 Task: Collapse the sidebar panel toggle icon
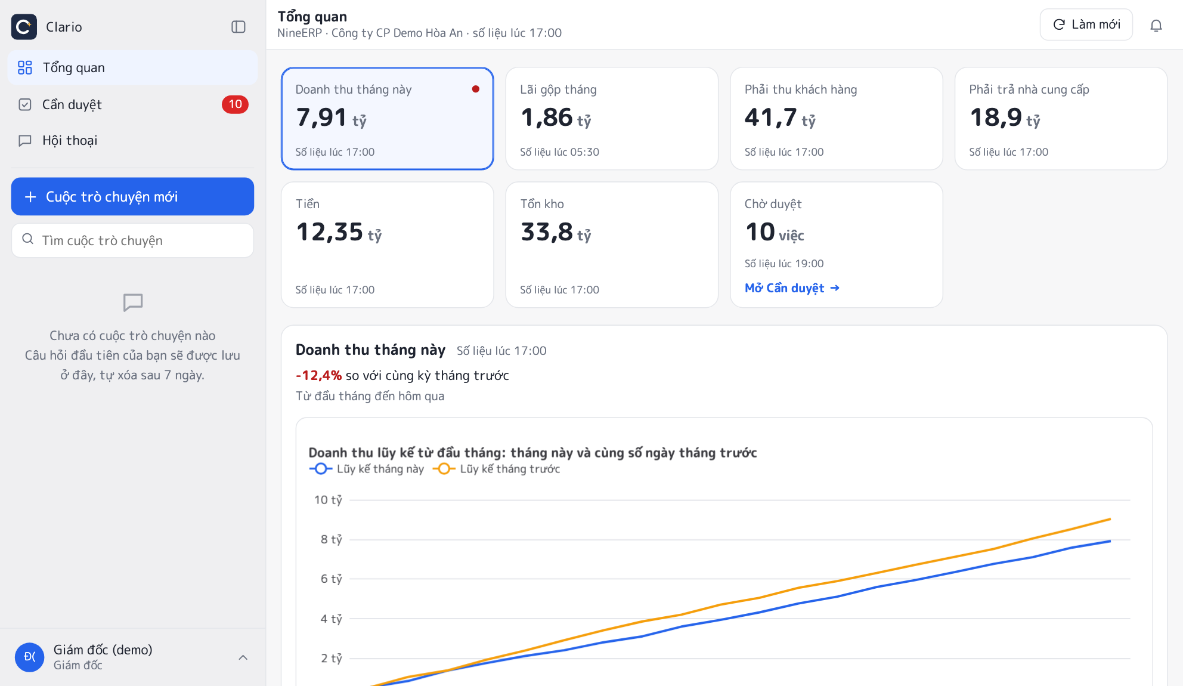(x=239, y=27)
